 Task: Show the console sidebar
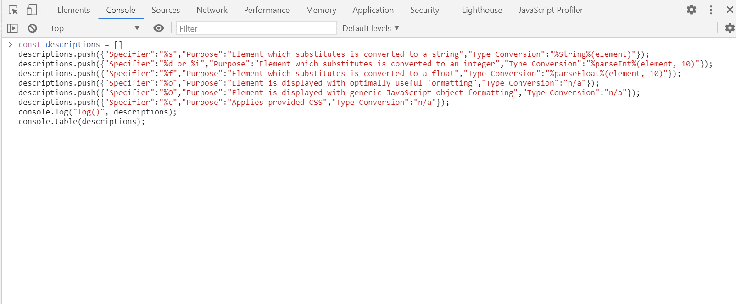click(12, 28)
